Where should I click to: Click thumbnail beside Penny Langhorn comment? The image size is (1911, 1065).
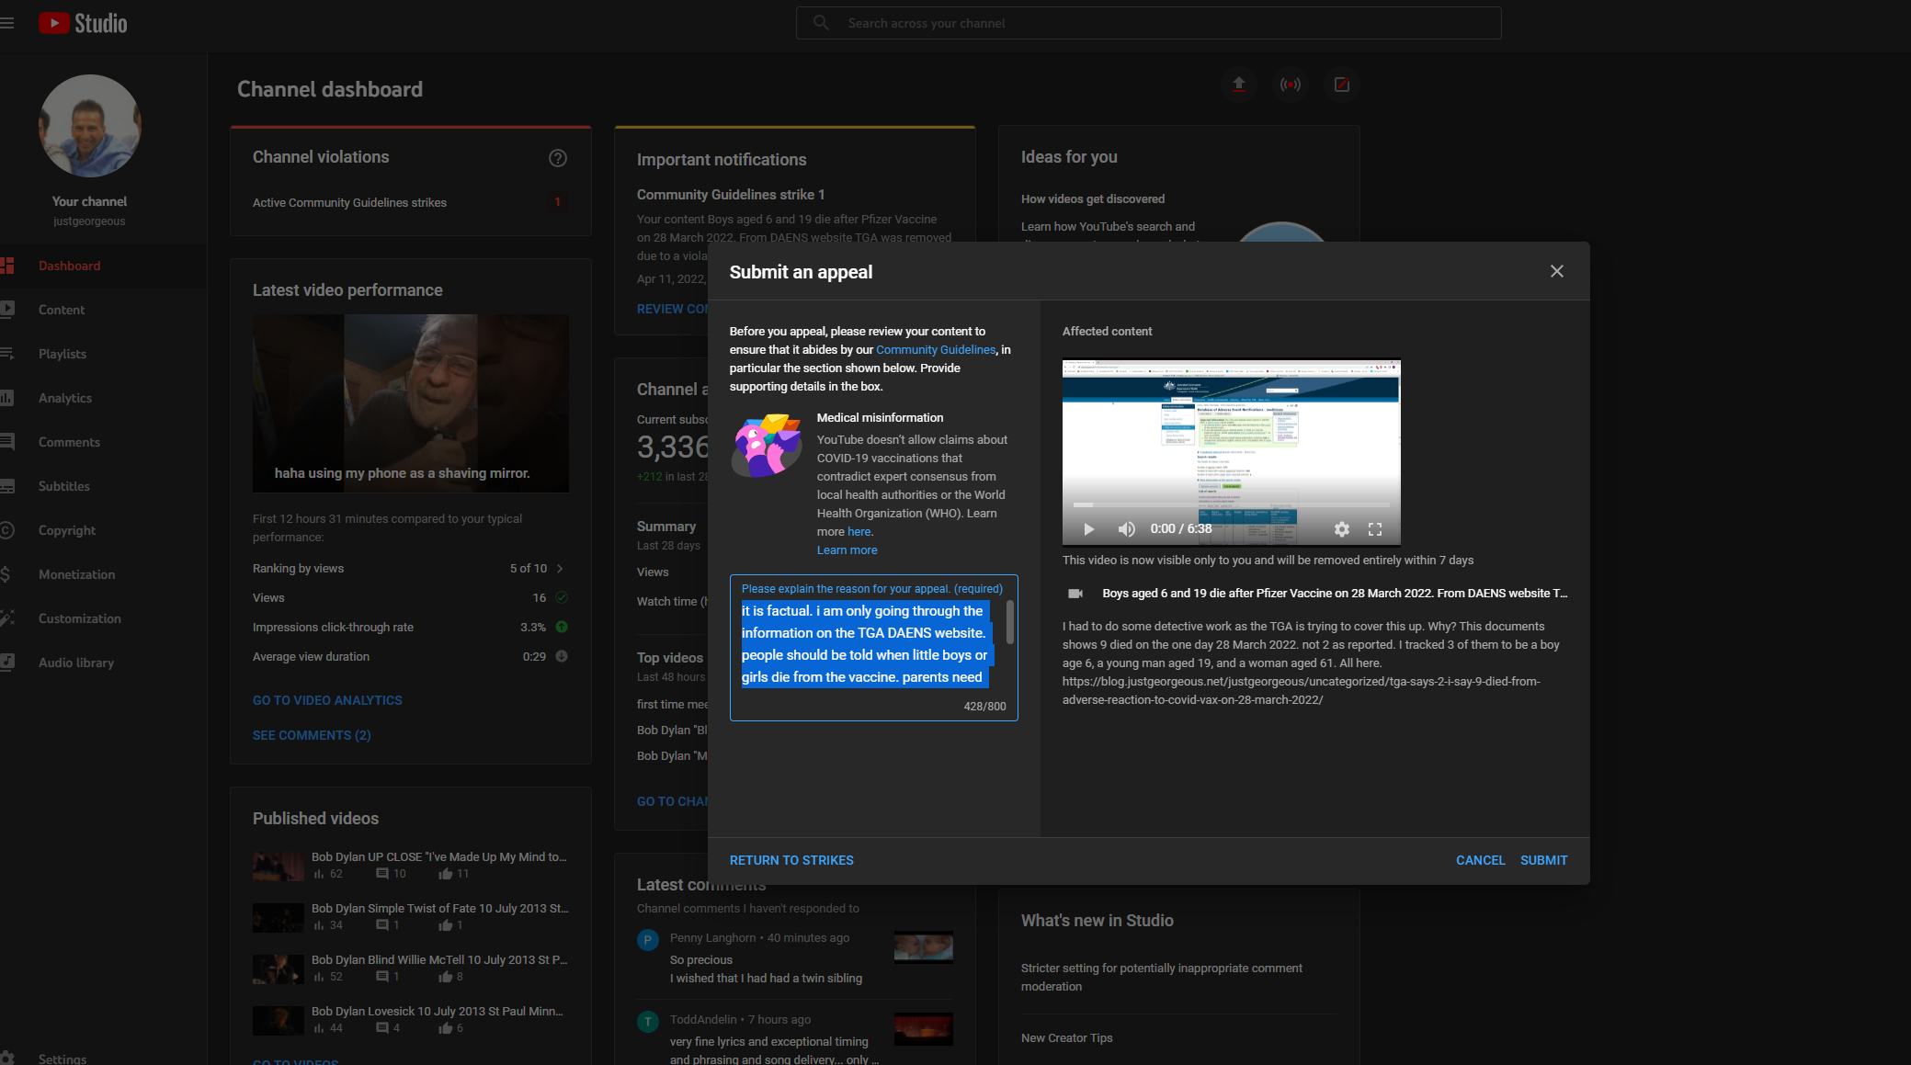(923, 946)
